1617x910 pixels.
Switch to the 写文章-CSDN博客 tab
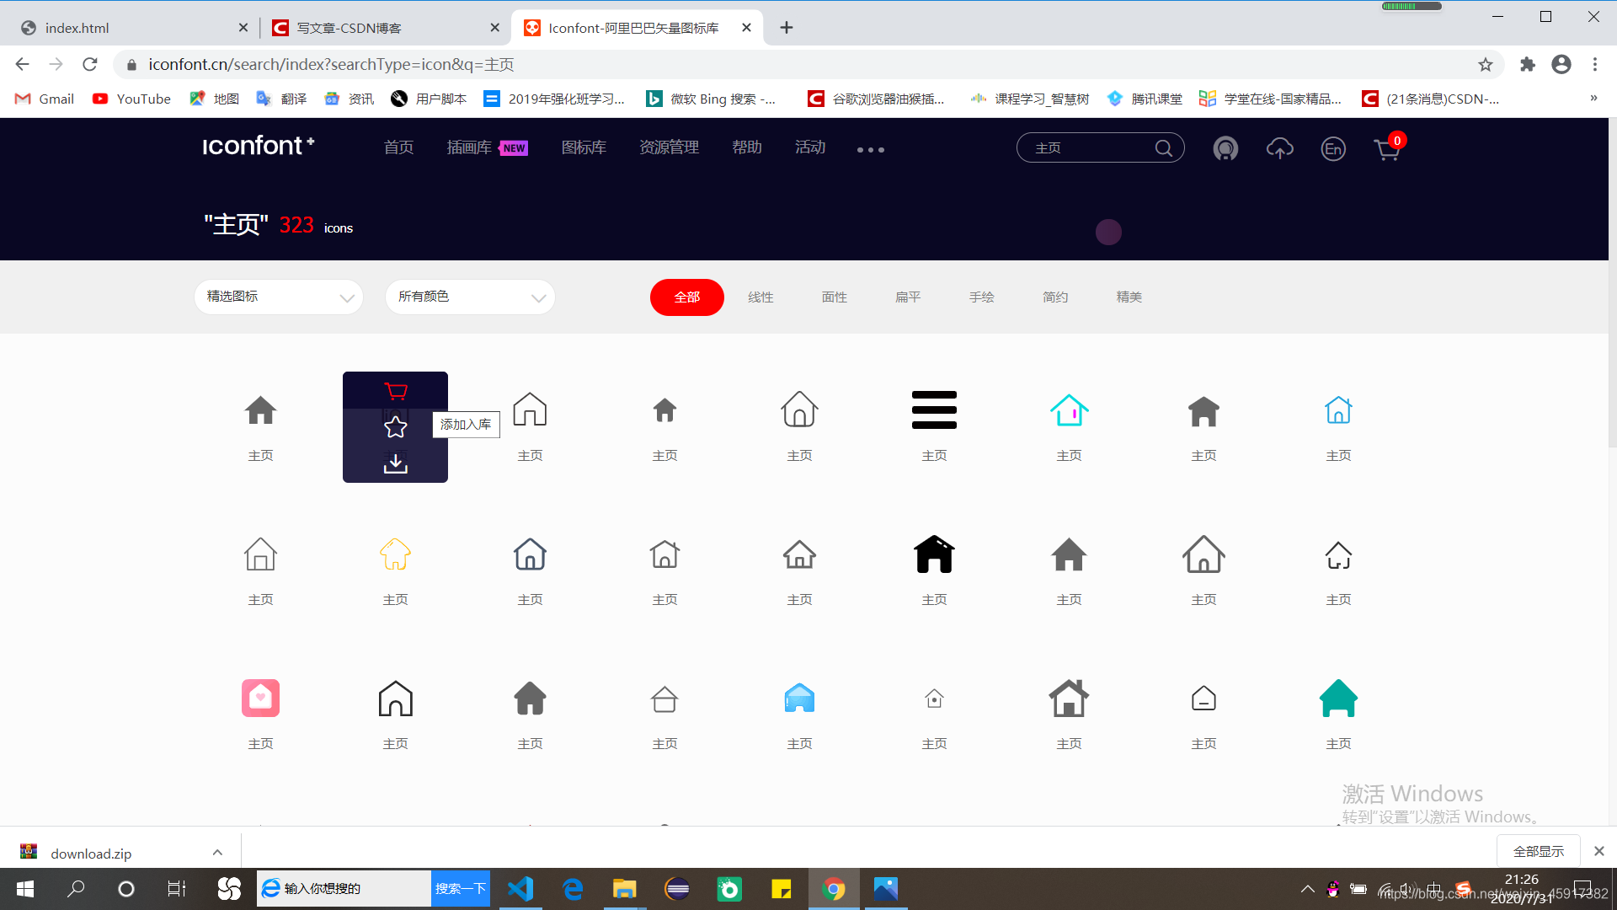tap(350, 28)
